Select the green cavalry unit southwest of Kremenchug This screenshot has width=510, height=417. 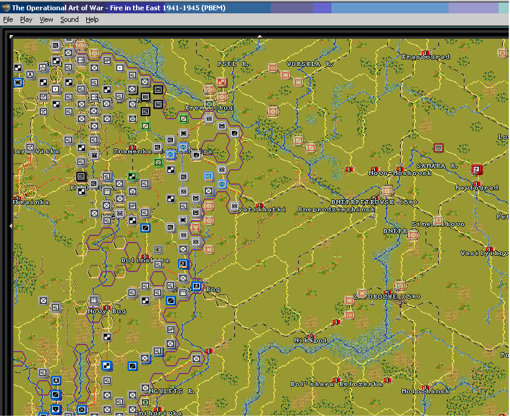184,119
